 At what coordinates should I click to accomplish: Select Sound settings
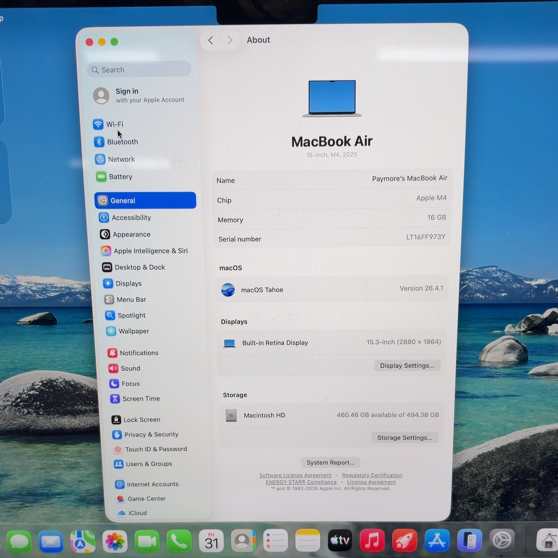click(x=124, y=368)
